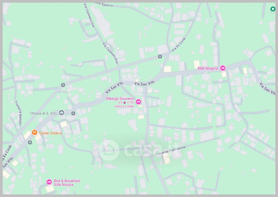This screenshot has width=278, height=197.
Task: Click the B&B Magma text label
Action: pos(208,68)
